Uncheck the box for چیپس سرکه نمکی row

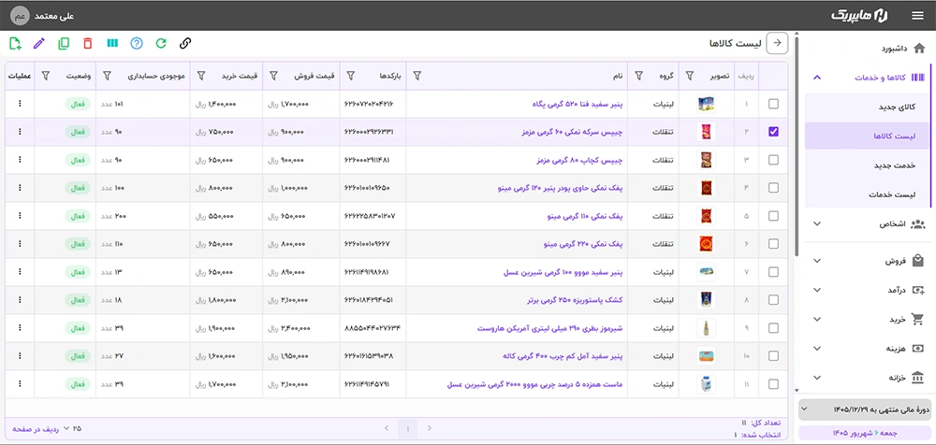pyautogui.click(x=774, y=132)
